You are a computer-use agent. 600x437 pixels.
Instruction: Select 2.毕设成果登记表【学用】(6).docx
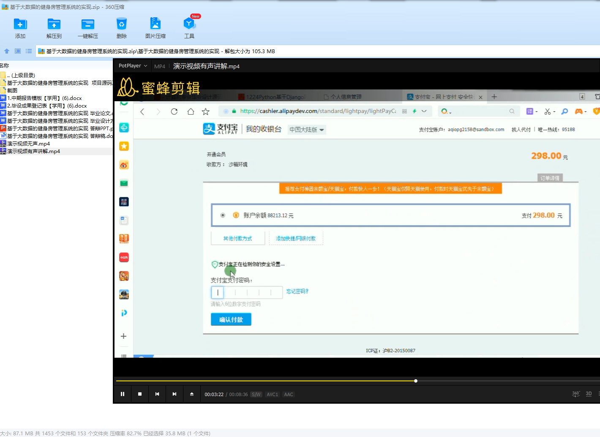pos(44,106)
